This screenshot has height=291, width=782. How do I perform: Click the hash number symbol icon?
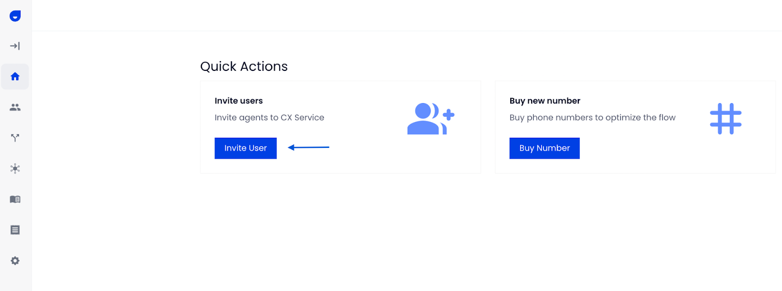pos(726,119)
